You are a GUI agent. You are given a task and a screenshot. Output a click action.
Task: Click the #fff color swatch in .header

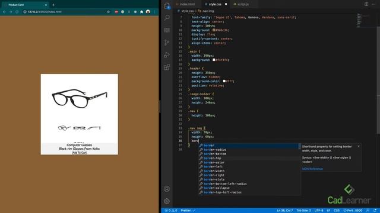224,81
